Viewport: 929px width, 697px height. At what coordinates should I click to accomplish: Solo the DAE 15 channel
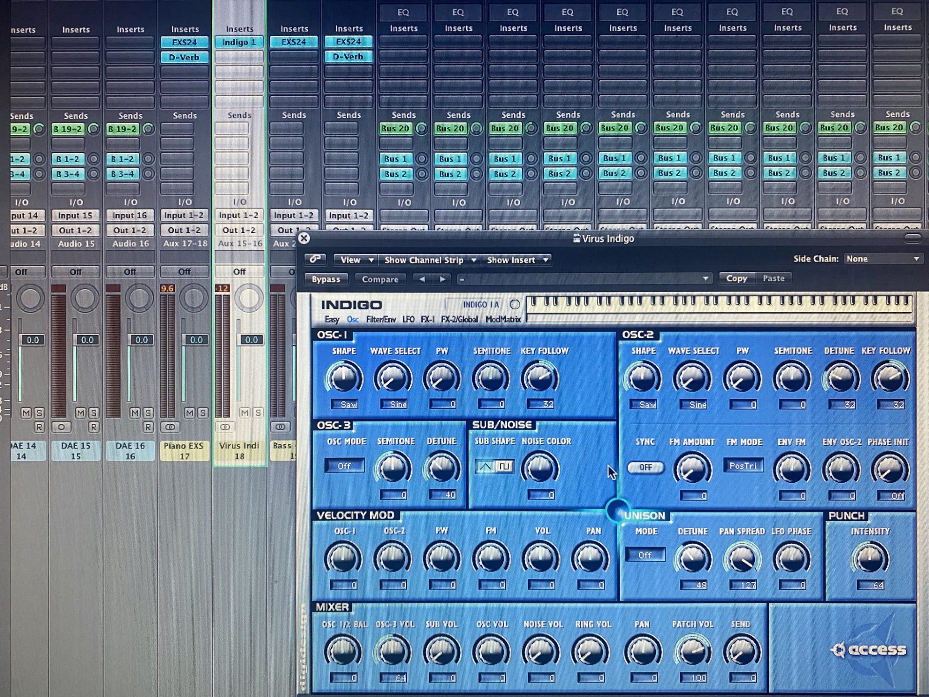click(94, 413)
